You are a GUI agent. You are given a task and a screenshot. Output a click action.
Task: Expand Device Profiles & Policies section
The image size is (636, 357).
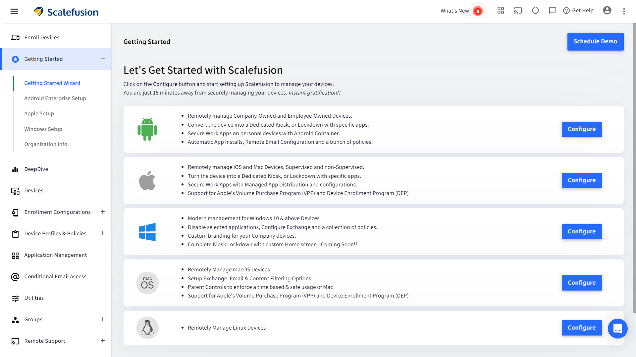click(103, 233)
